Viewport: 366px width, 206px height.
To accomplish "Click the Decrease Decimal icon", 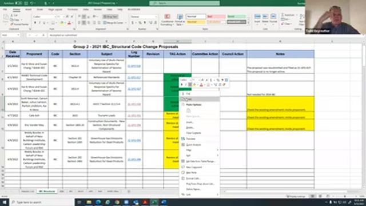I will click(x=155, y=23).
